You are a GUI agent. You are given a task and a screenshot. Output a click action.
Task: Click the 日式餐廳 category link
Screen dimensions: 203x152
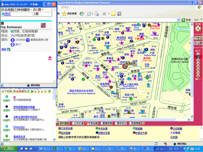click(177, 129)
